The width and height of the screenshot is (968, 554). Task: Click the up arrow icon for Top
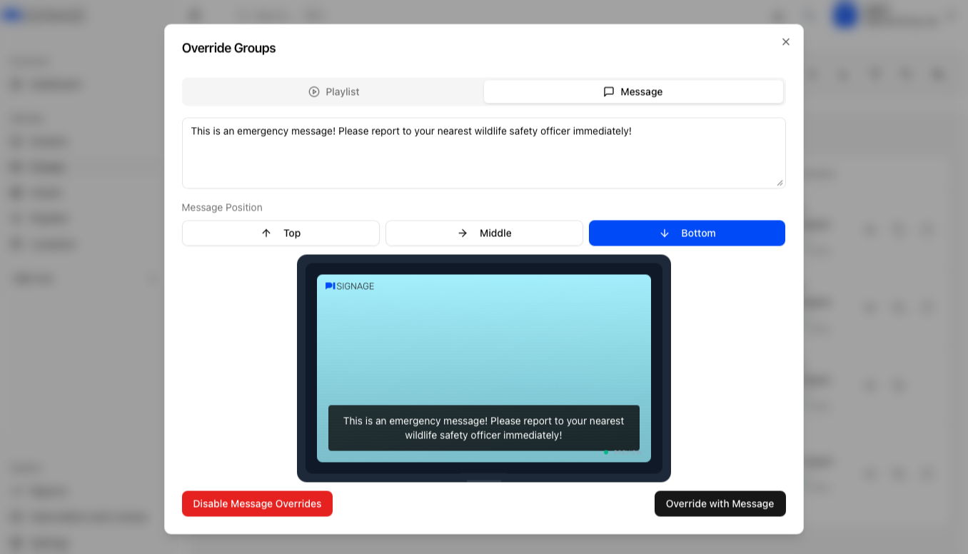pos(266,233)
